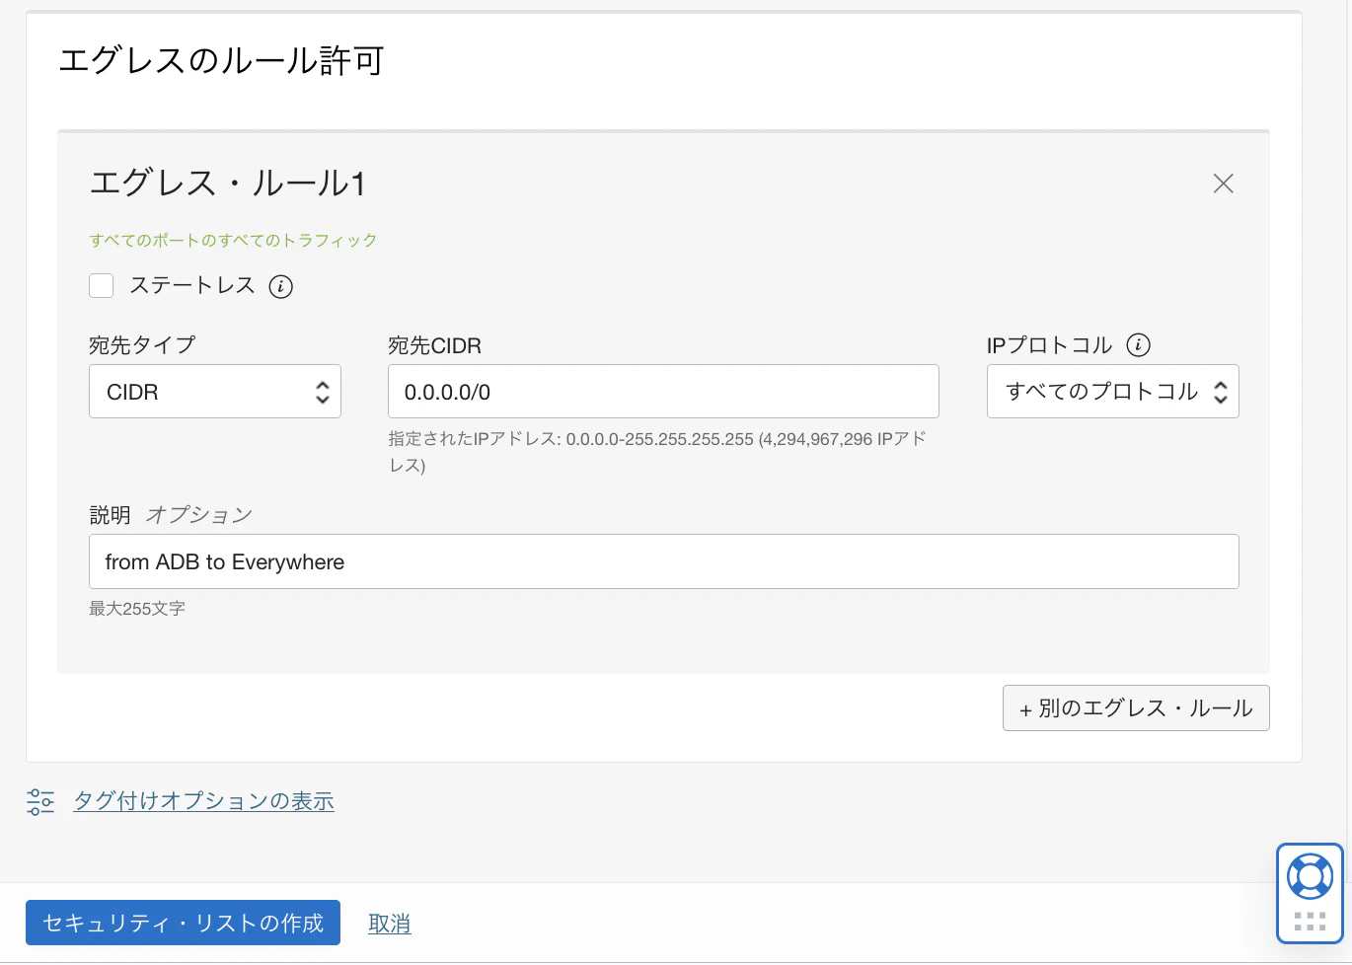
Task: Click the 取消 cancel link
Action: [x=390, y=924]
